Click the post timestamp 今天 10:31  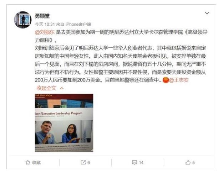[45, 24]
